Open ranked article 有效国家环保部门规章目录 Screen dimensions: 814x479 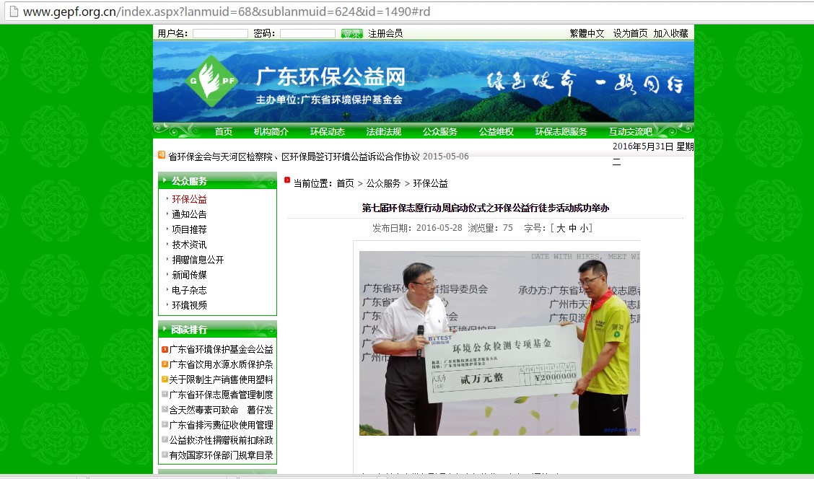(x=221, y=455)
